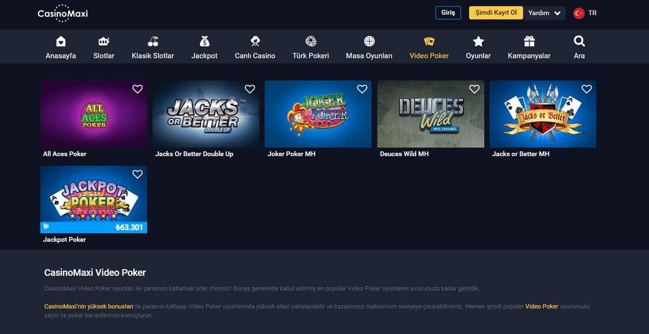Click CasinoMaxi Video Poker heading
The height and width of the screenshot is (334, 649).
tap(95, 272)
